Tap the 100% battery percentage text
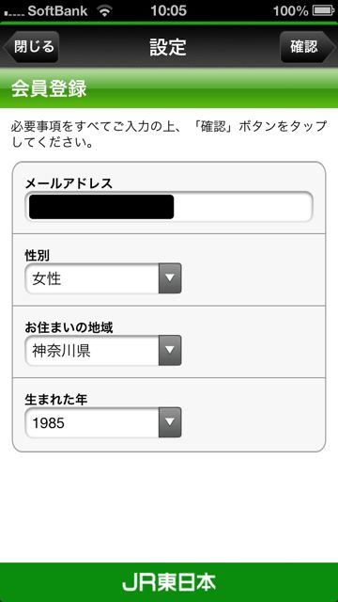The image size is (338, 602). pyautogui.click(x=290, y=10)
